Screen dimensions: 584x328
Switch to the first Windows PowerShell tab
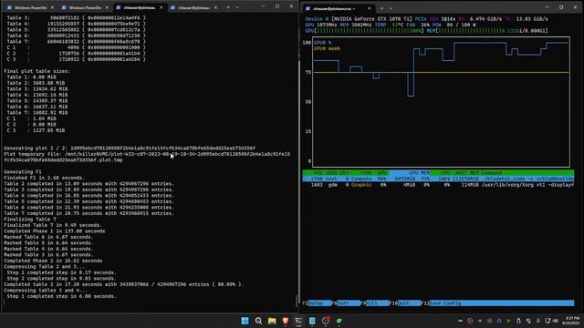pos(31,7)
